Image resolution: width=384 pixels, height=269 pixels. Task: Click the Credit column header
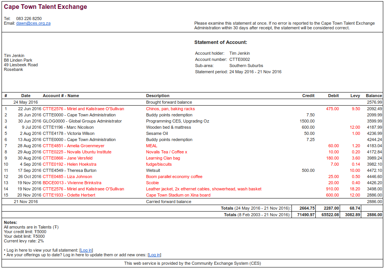click(308, 96)
